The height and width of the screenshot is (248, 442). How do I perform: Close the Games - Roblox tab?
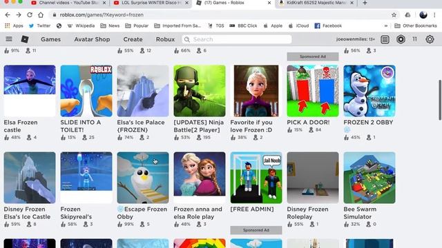click(x=269, y=3)
